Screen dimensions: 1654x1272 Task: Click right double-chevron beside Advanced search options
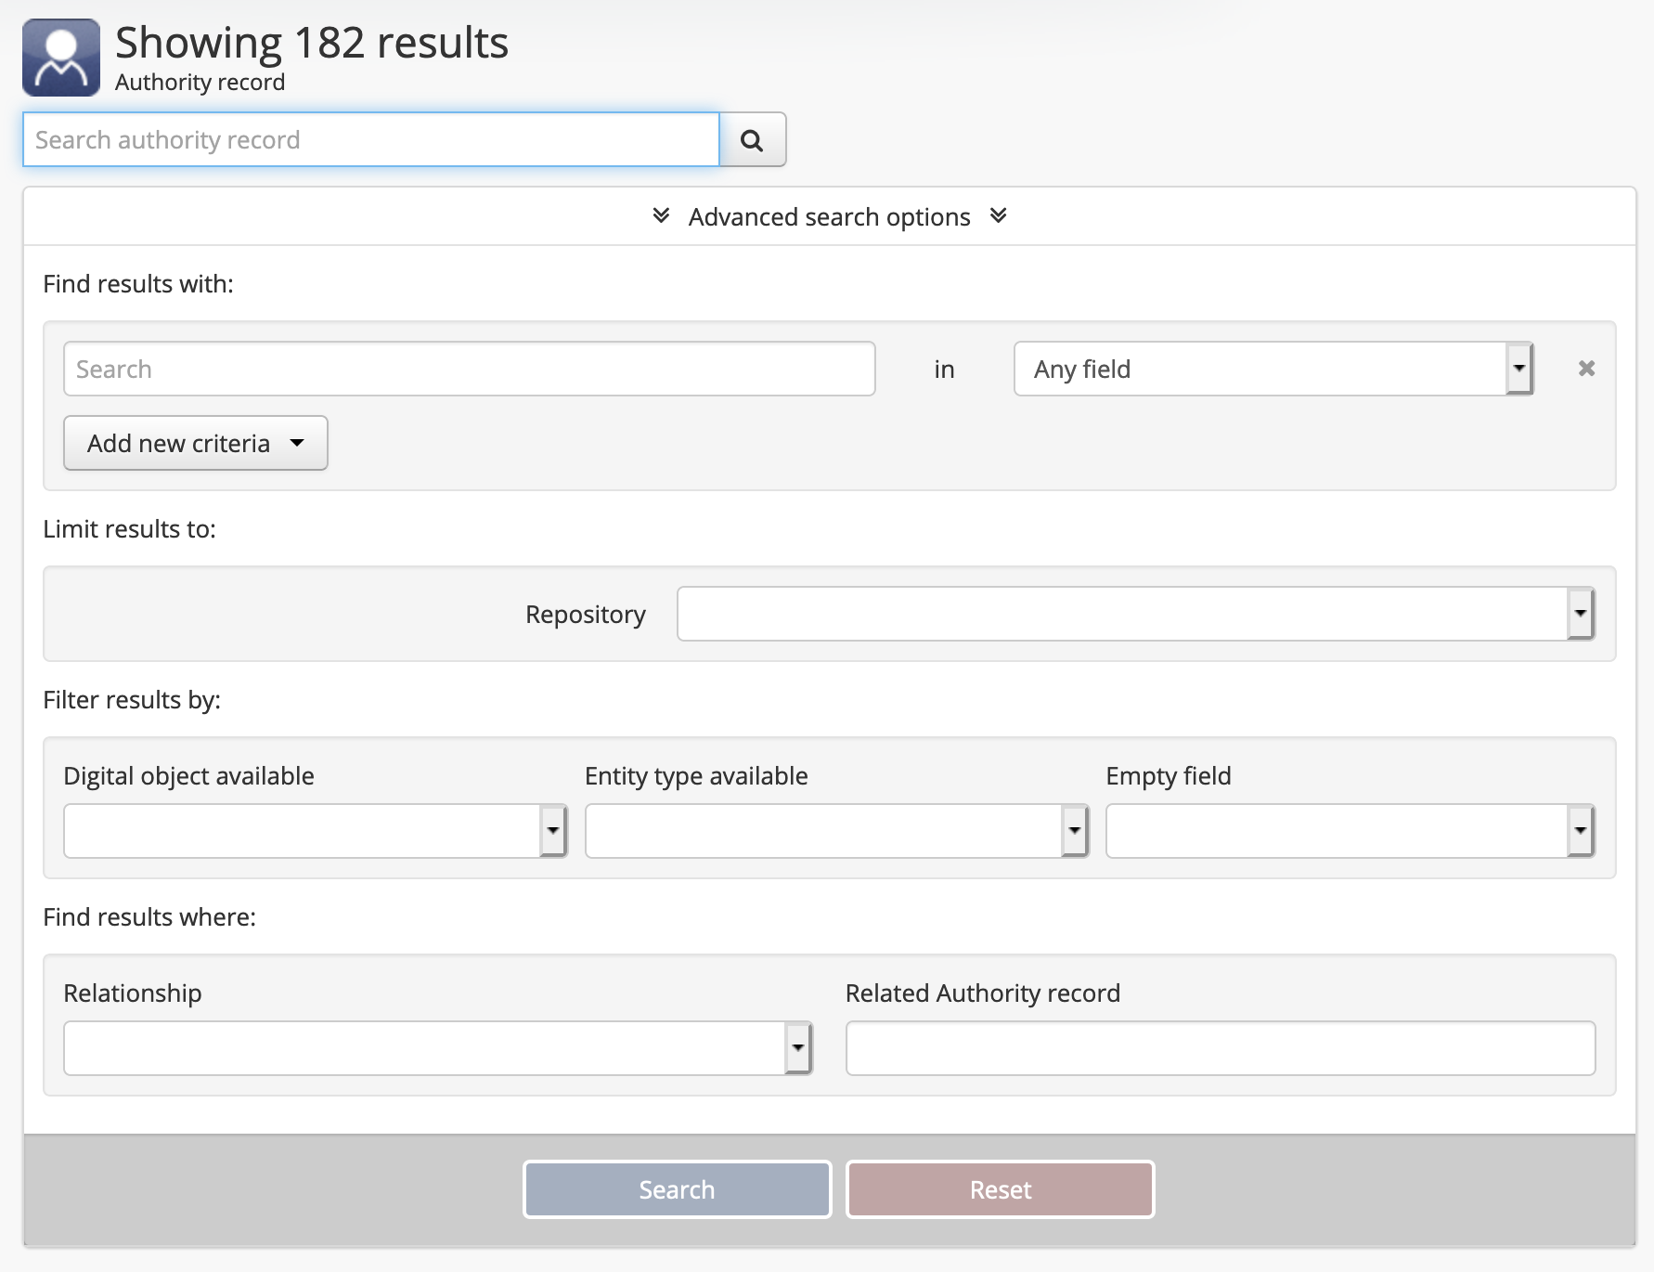tap(998, 216)
